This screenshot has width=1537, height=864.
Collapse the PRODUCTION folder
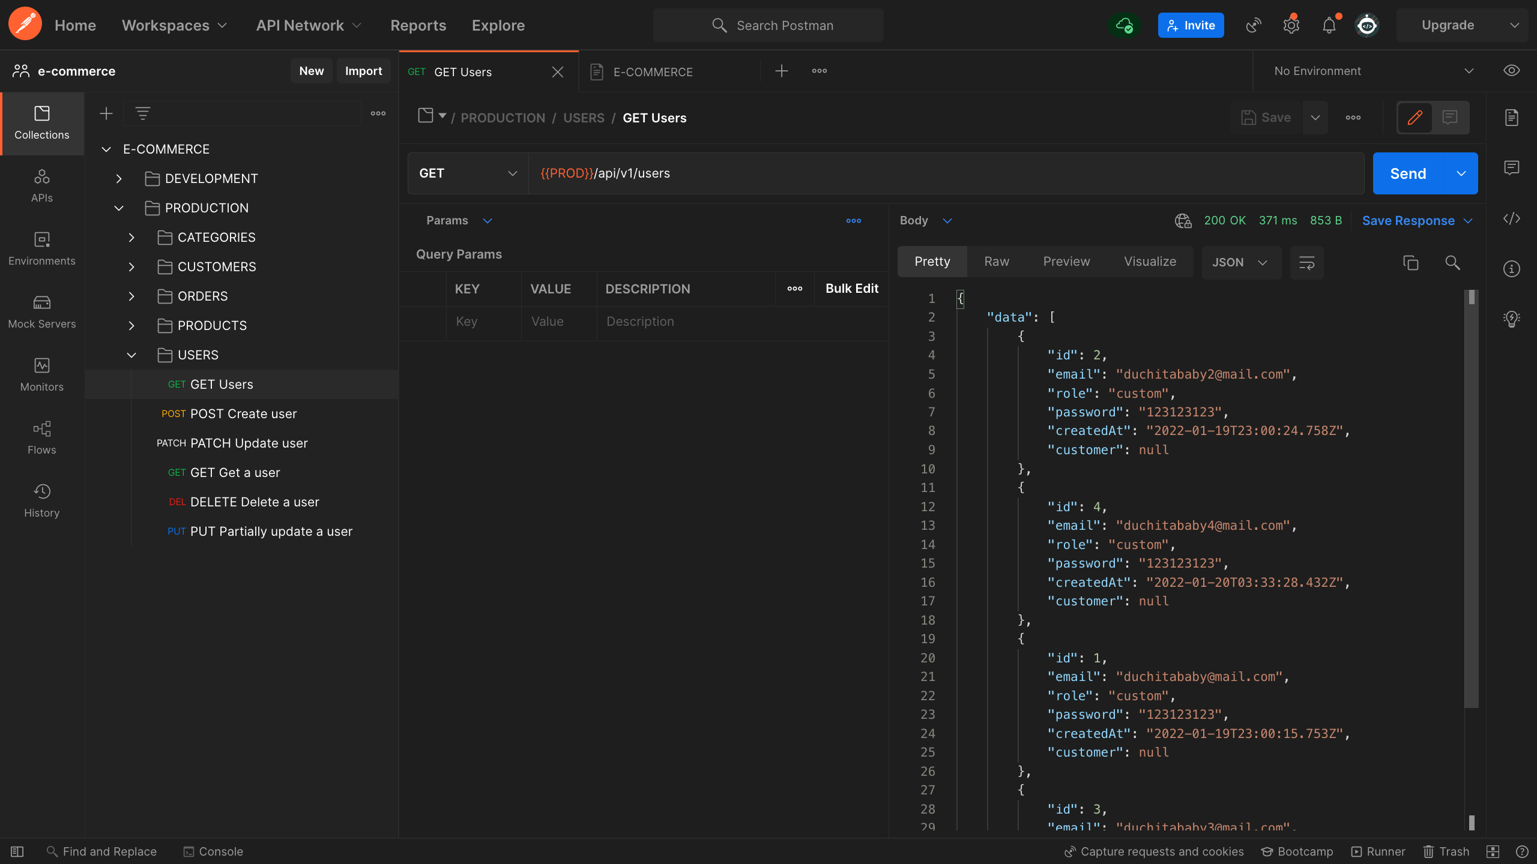(x=119, y=208)
